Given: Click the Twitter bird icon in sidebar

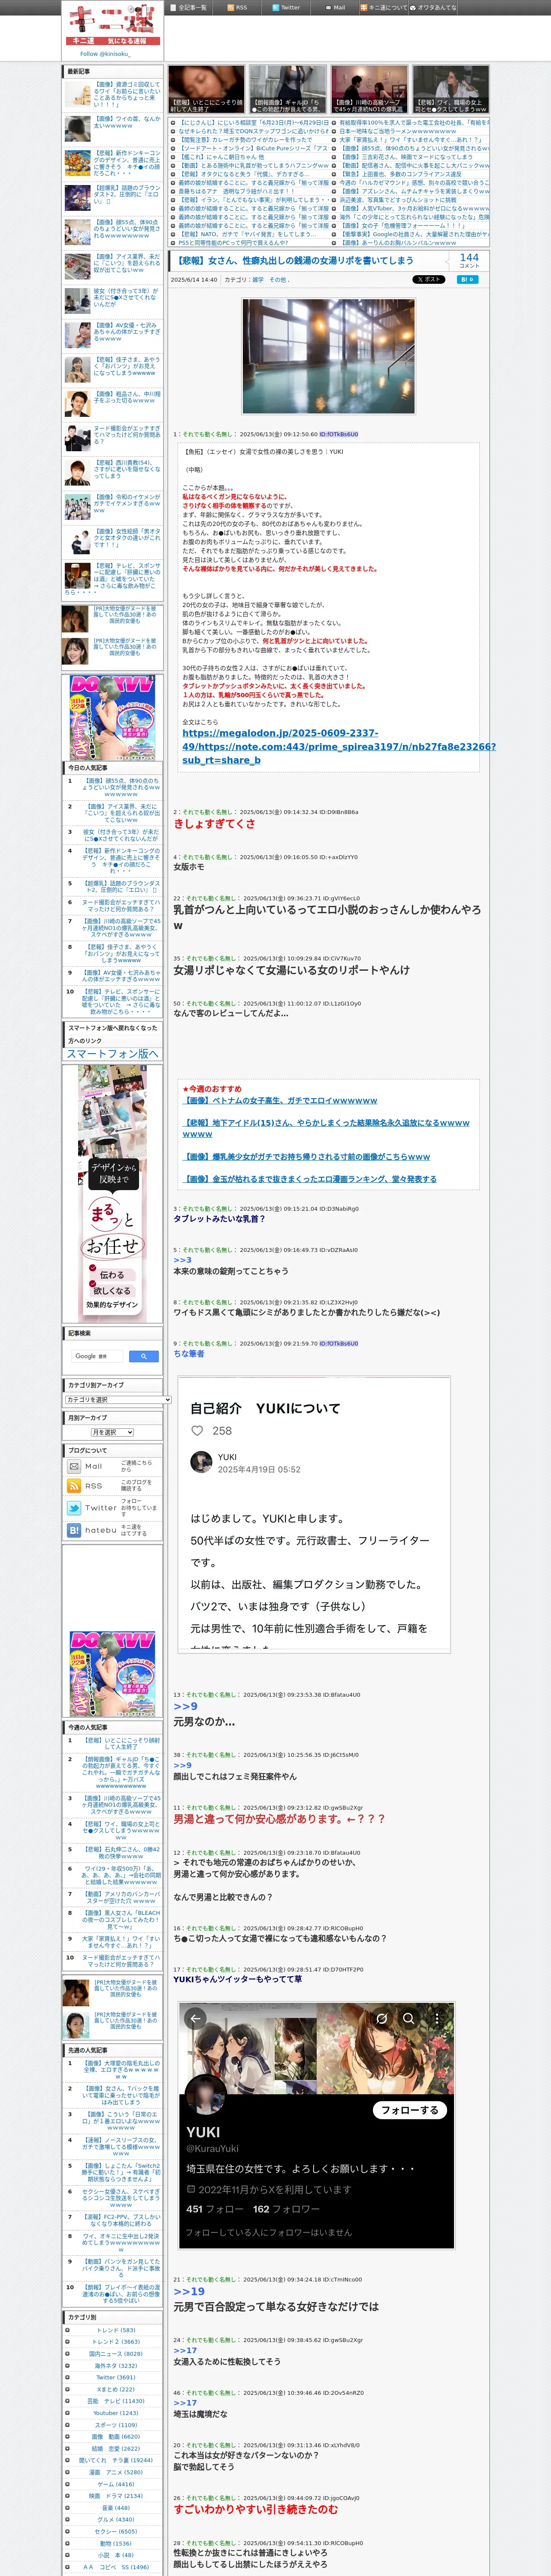Looking at the screenshot, I should [74, 1508].
